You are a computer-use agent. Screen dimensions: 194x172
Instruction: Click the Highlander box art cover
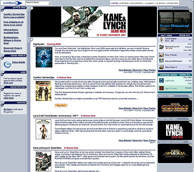[44, 57]
